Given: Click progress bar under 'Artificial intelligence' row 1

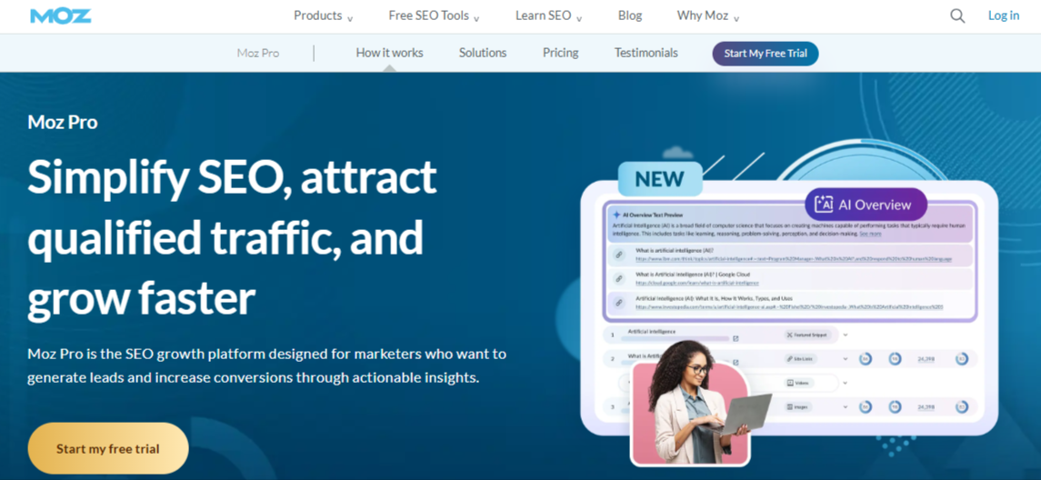Looking at the screenshot, I should 675,338.
